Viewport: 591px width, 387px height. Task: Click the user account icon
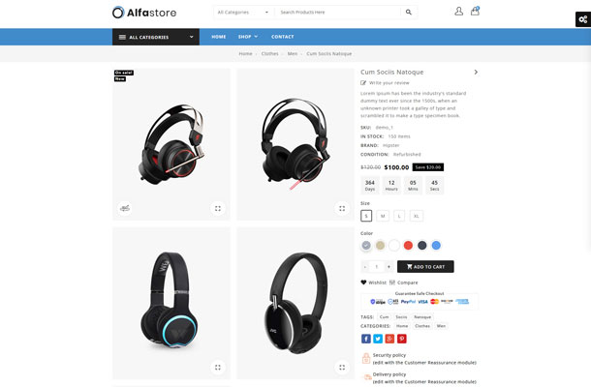click(x=458, y=12)
